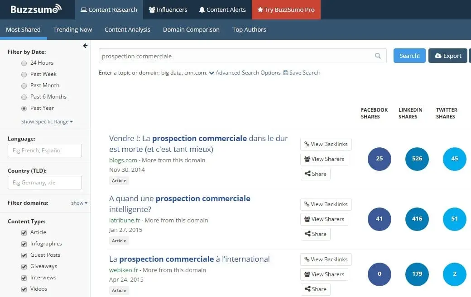Click Facebook shares circle showing 0
Image resolution: width=471 pixels, height=297 pixels.
[x=380, y=274]
